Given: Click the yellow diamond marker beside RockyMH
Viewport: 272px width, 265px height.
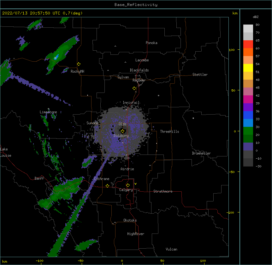Looking at the screenshot, I should [x=79, y=64].
